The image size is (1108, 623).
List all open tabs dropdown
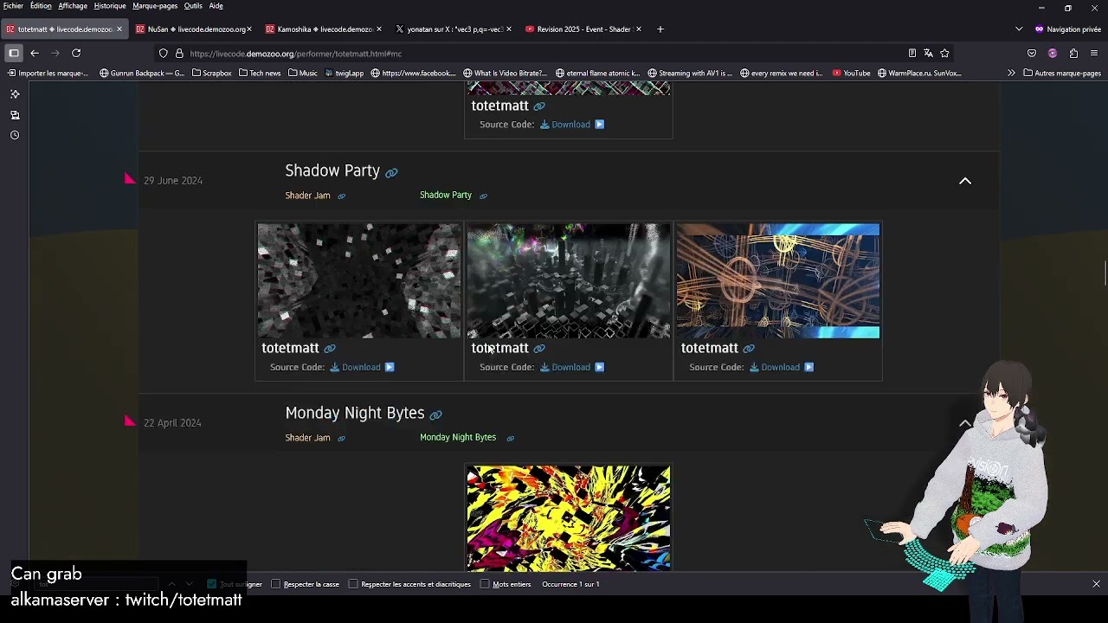click(x=1019, y=29)
